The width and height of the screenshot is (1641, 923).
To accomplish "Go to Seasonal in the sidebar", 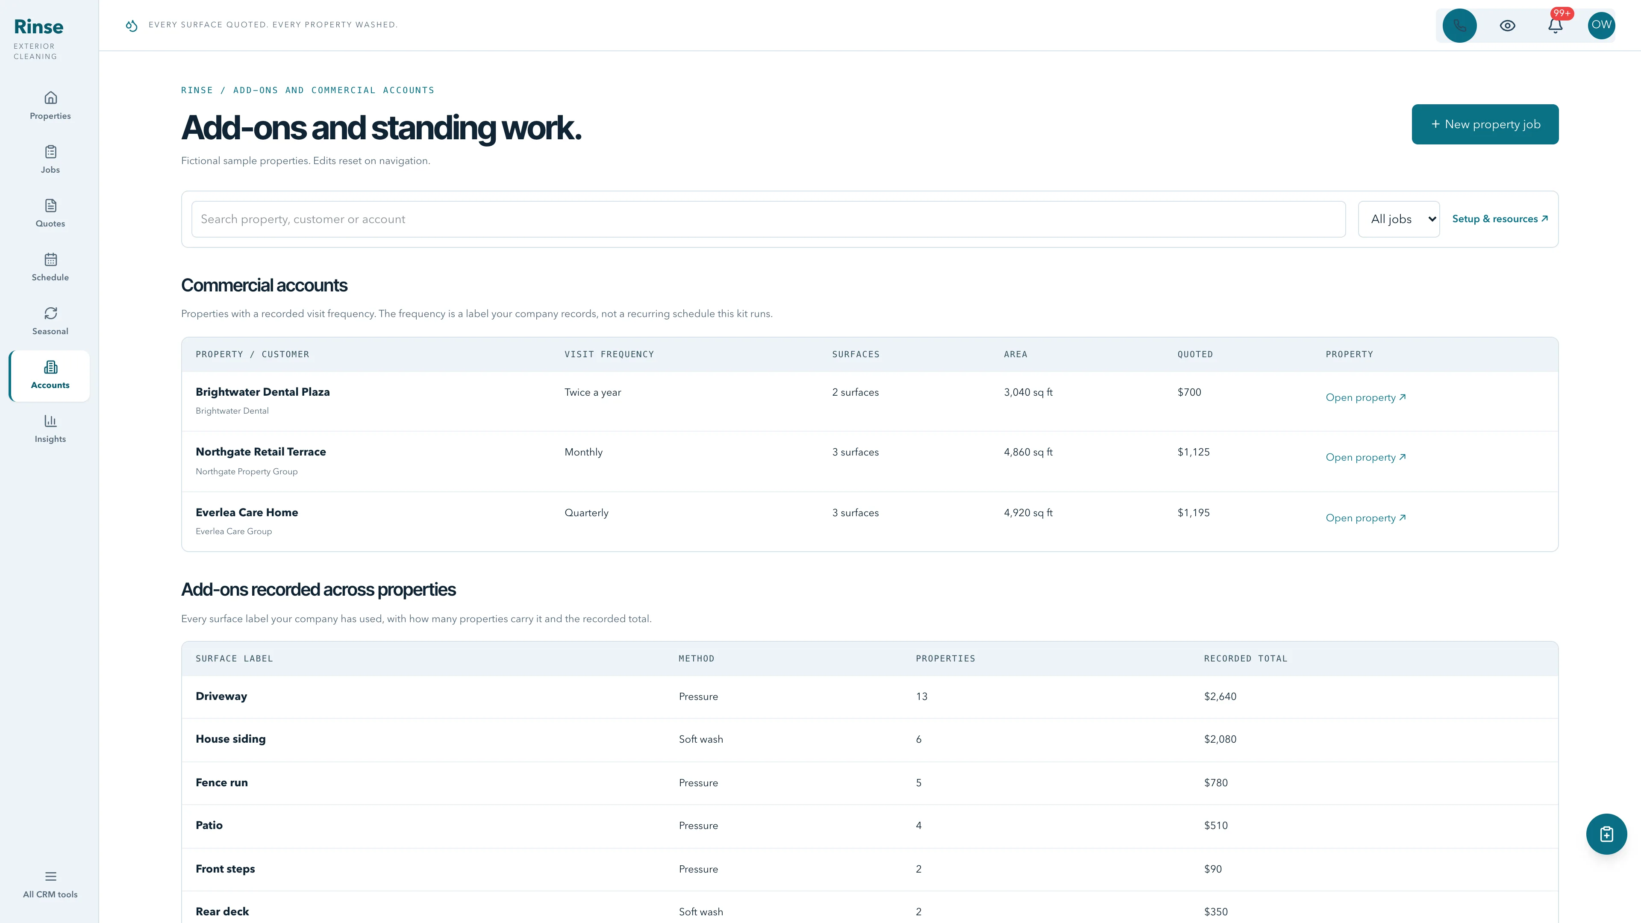I will 50,321.
